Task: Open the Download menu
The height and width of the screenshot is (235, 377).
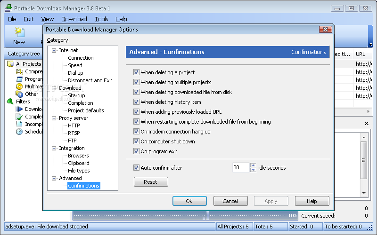Action: click(74, 19)
